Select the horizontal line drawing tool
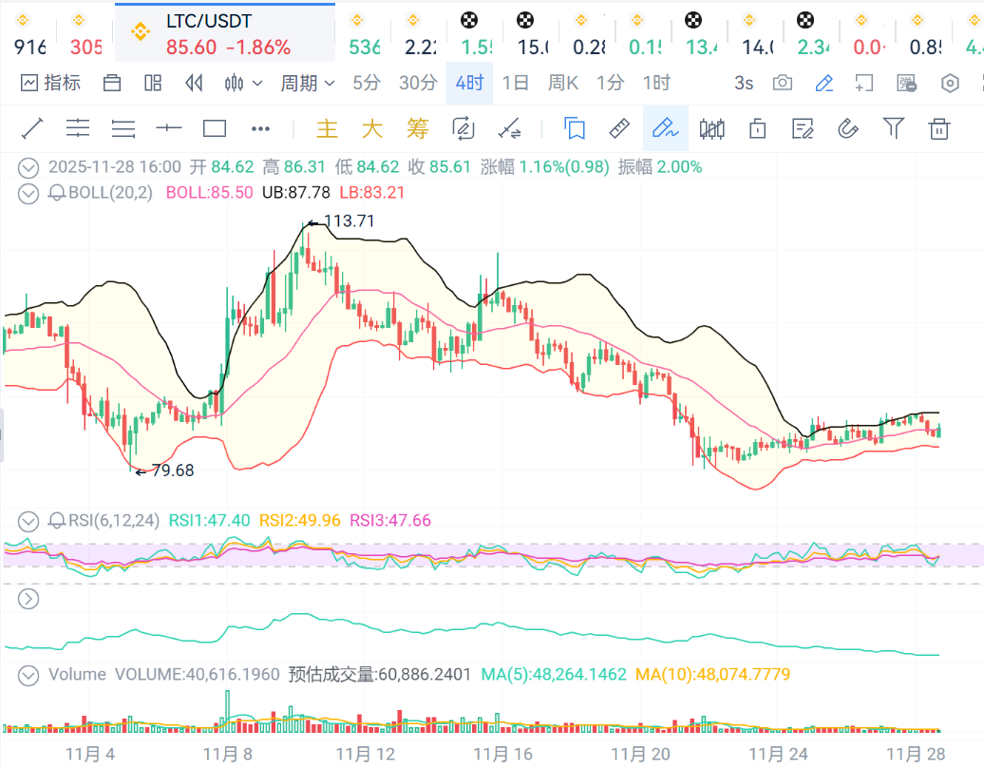This screenshot has width=984, height=768. tap(169, 128)
